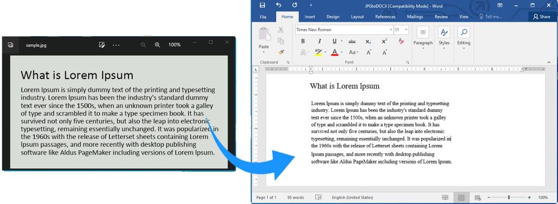
Task: Click Edit image icon in Photos window
Action: click(102, 44)
